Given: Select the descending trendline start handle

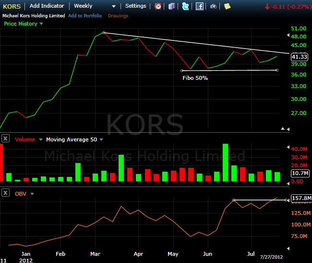Looking at the screenshot, I should click(x=104, y=33).
